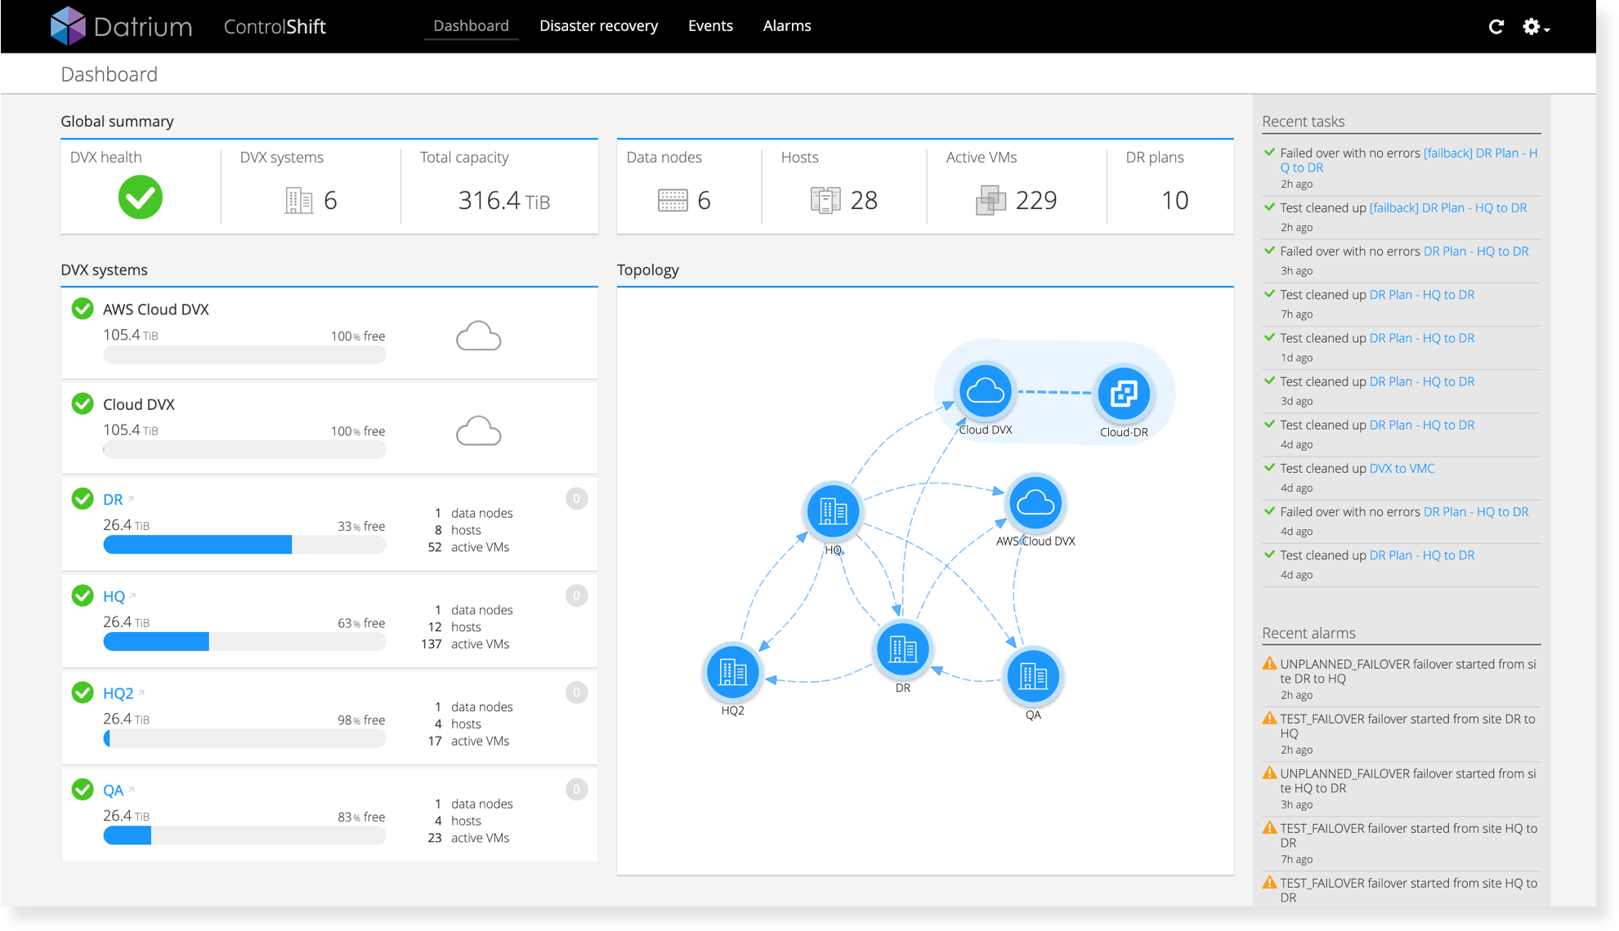Click the AWS Cloud DVX status checkmark
The height and width of the screenshot is (931, 1619).
[x=83, y=309]
